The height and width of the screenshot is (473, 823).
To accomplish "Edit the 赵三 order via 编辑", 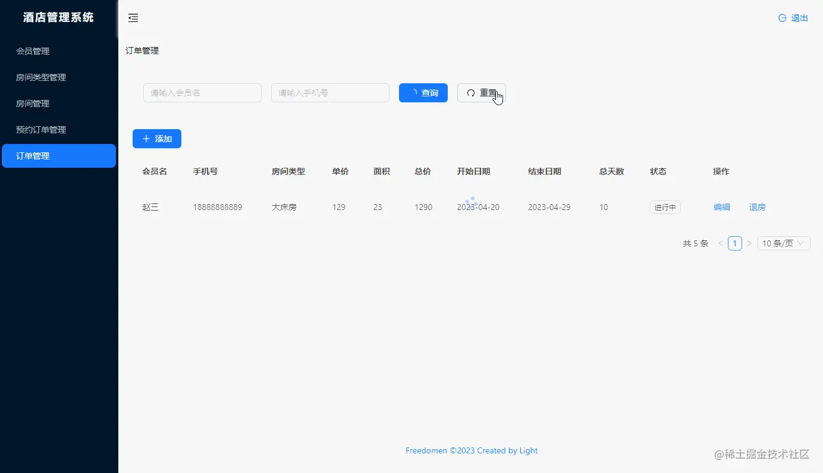I will (722, 207).
